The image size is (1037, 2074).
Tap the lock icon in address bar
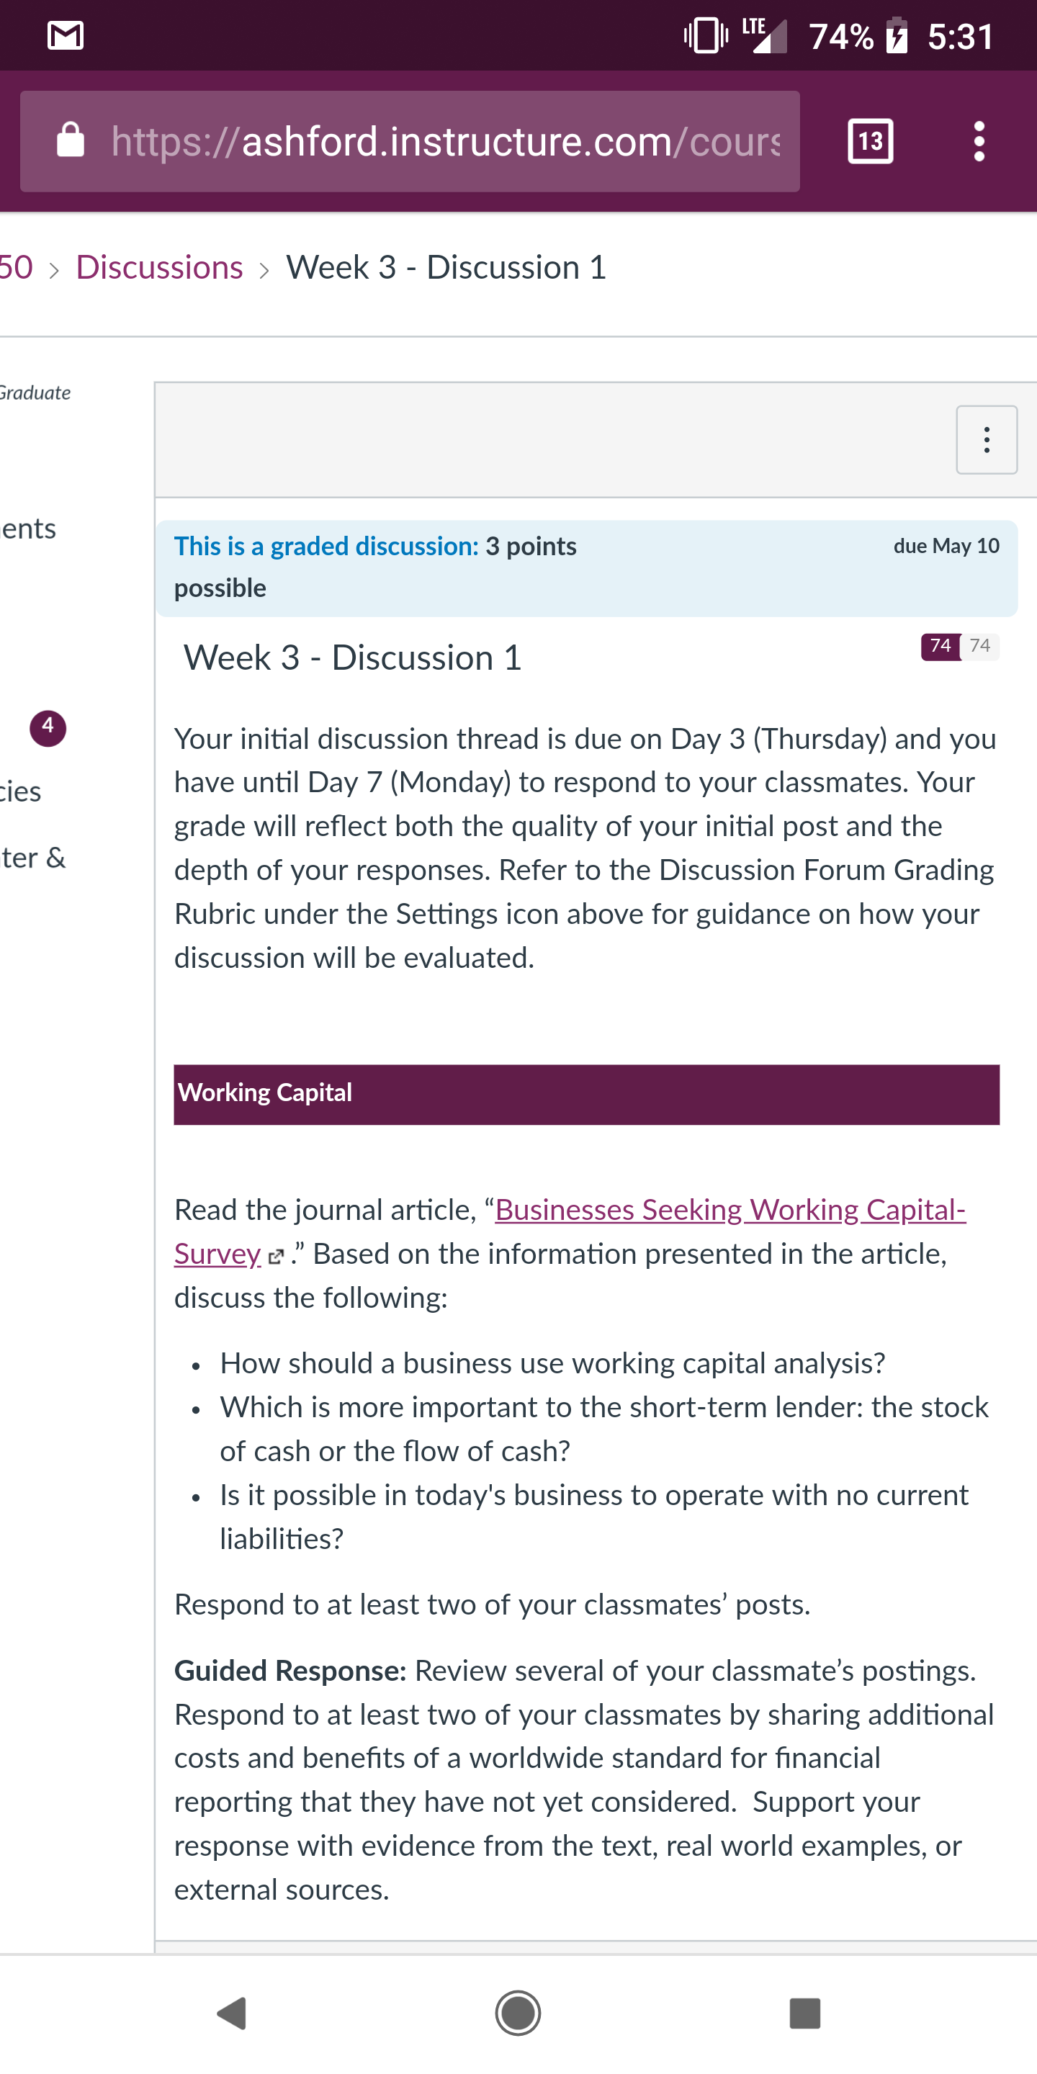71,140
